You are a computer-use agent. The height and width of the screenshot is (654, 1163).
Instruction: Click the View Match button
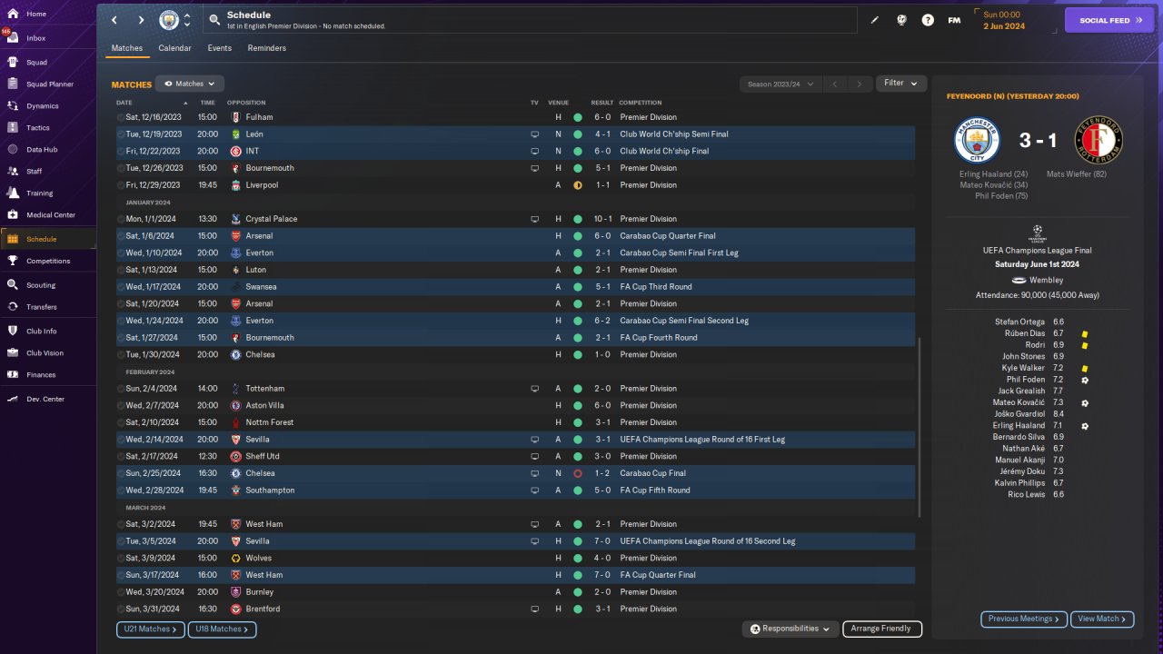click(x=1102, y=619)
